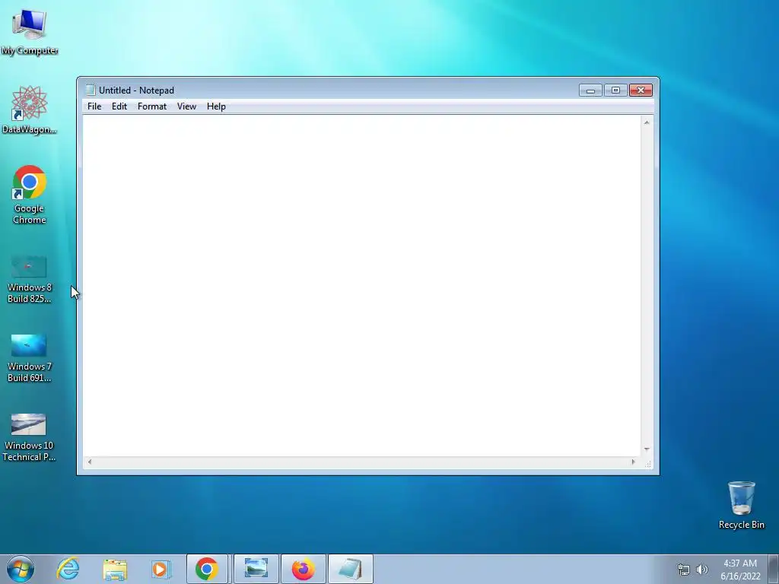Maximize the Notepad window
Image resolution: width=779 pixels, height=584 pixels.
[615, 90]
